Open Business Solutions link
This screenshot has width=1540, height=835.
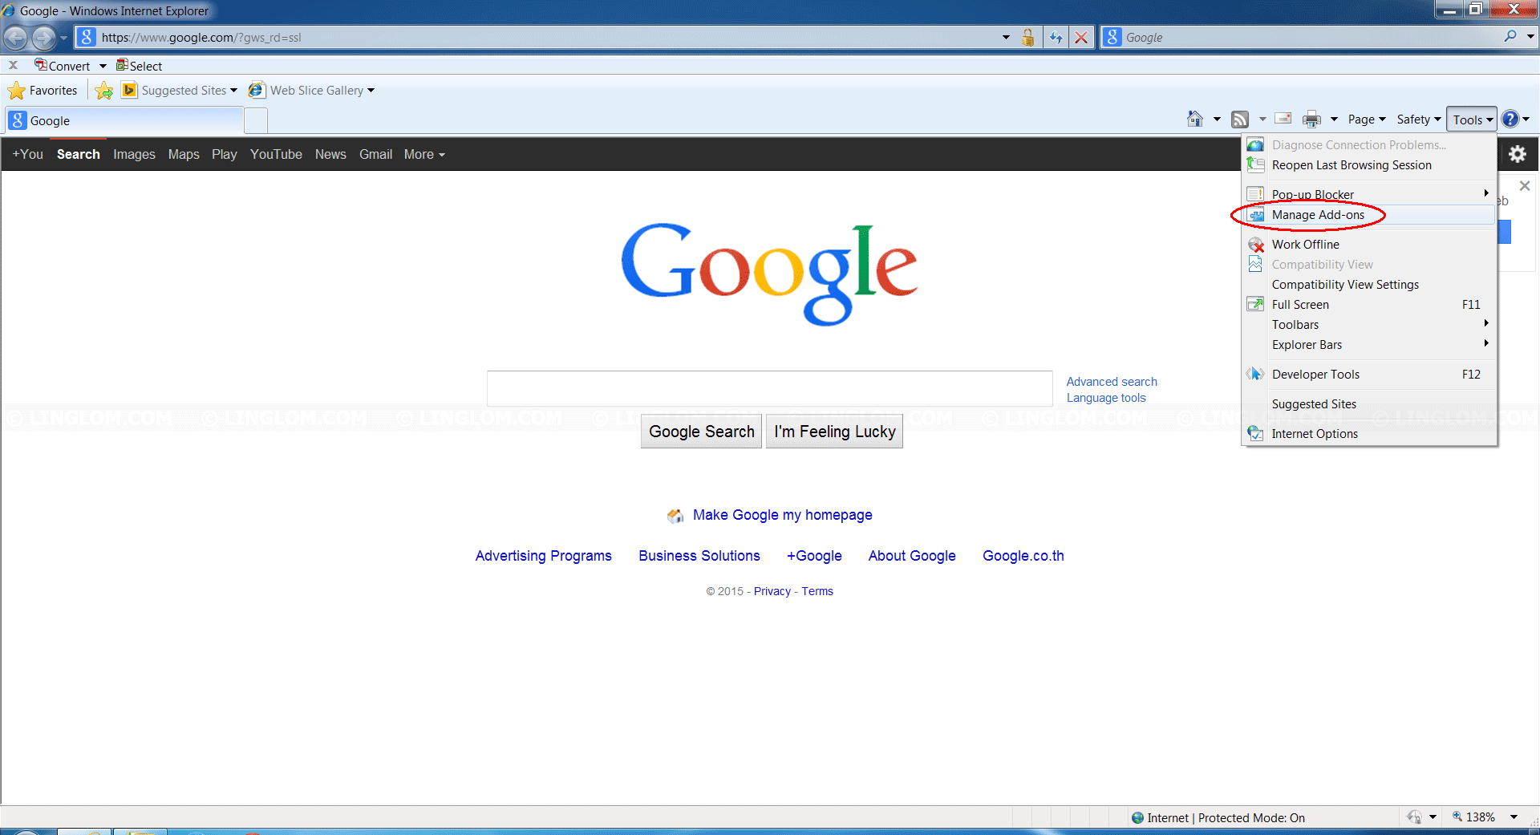pyautogui.click(x=699, y=556)
